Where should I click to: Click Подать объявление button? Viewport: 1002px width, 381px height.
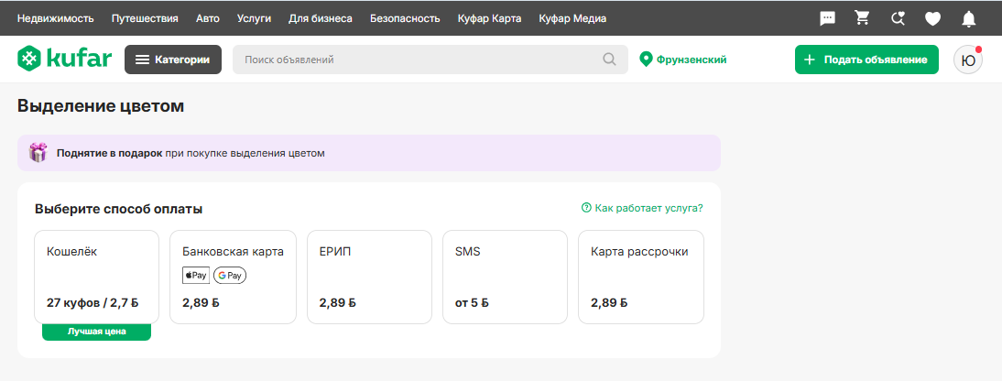coord(866,60)
